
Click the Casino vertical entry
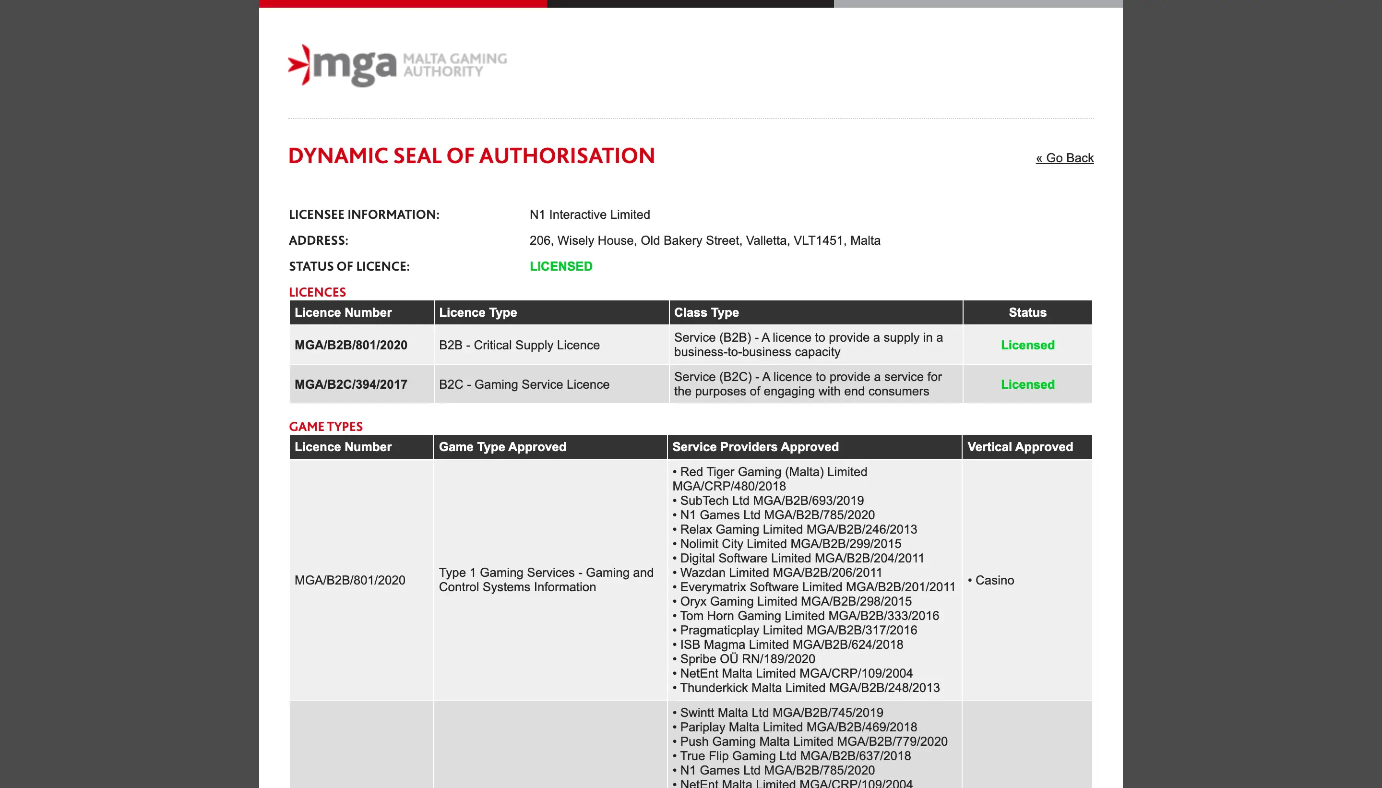[991, 580]
